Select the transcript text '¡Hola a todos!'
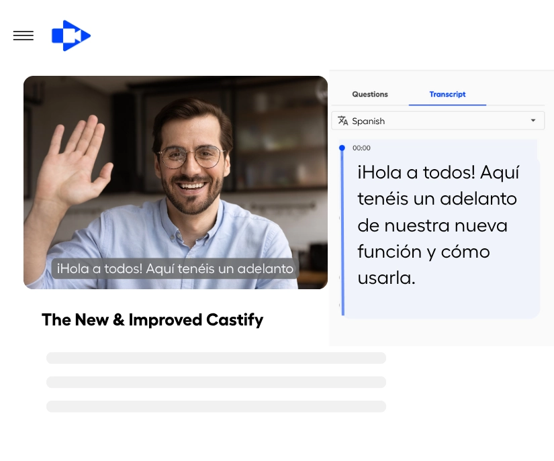554x461 pixels. (416, 172)
